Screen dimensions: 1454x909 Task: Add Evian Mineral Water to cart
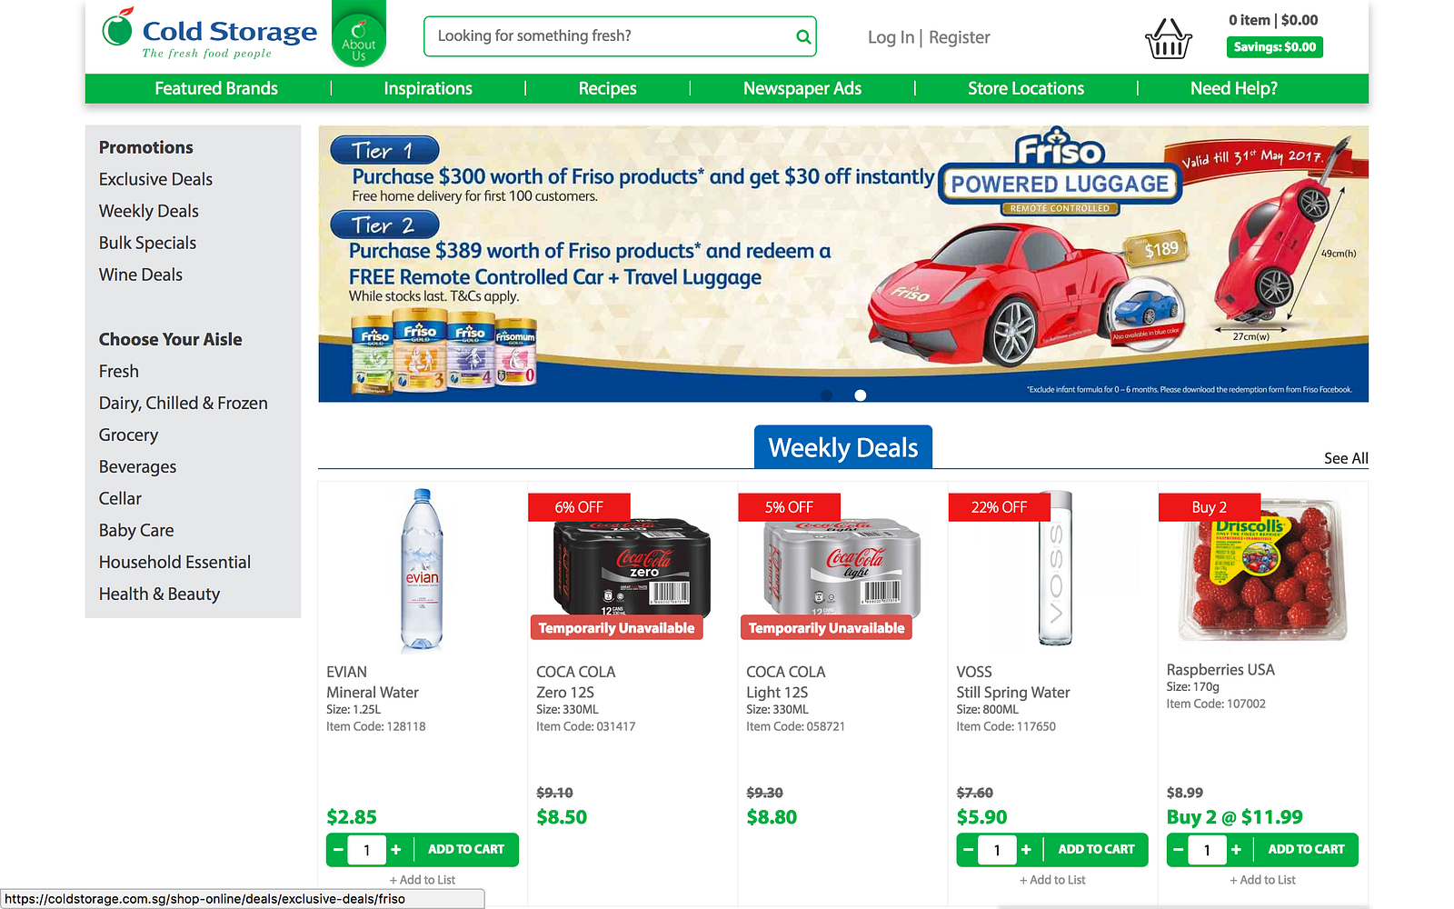click(x=466, y=850)
